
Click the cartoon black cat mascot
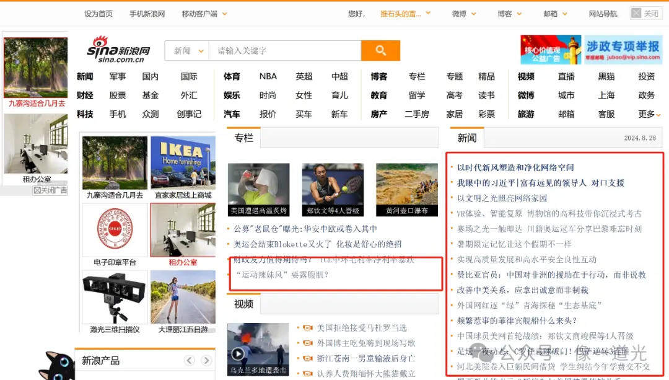(x=57, y=366)
